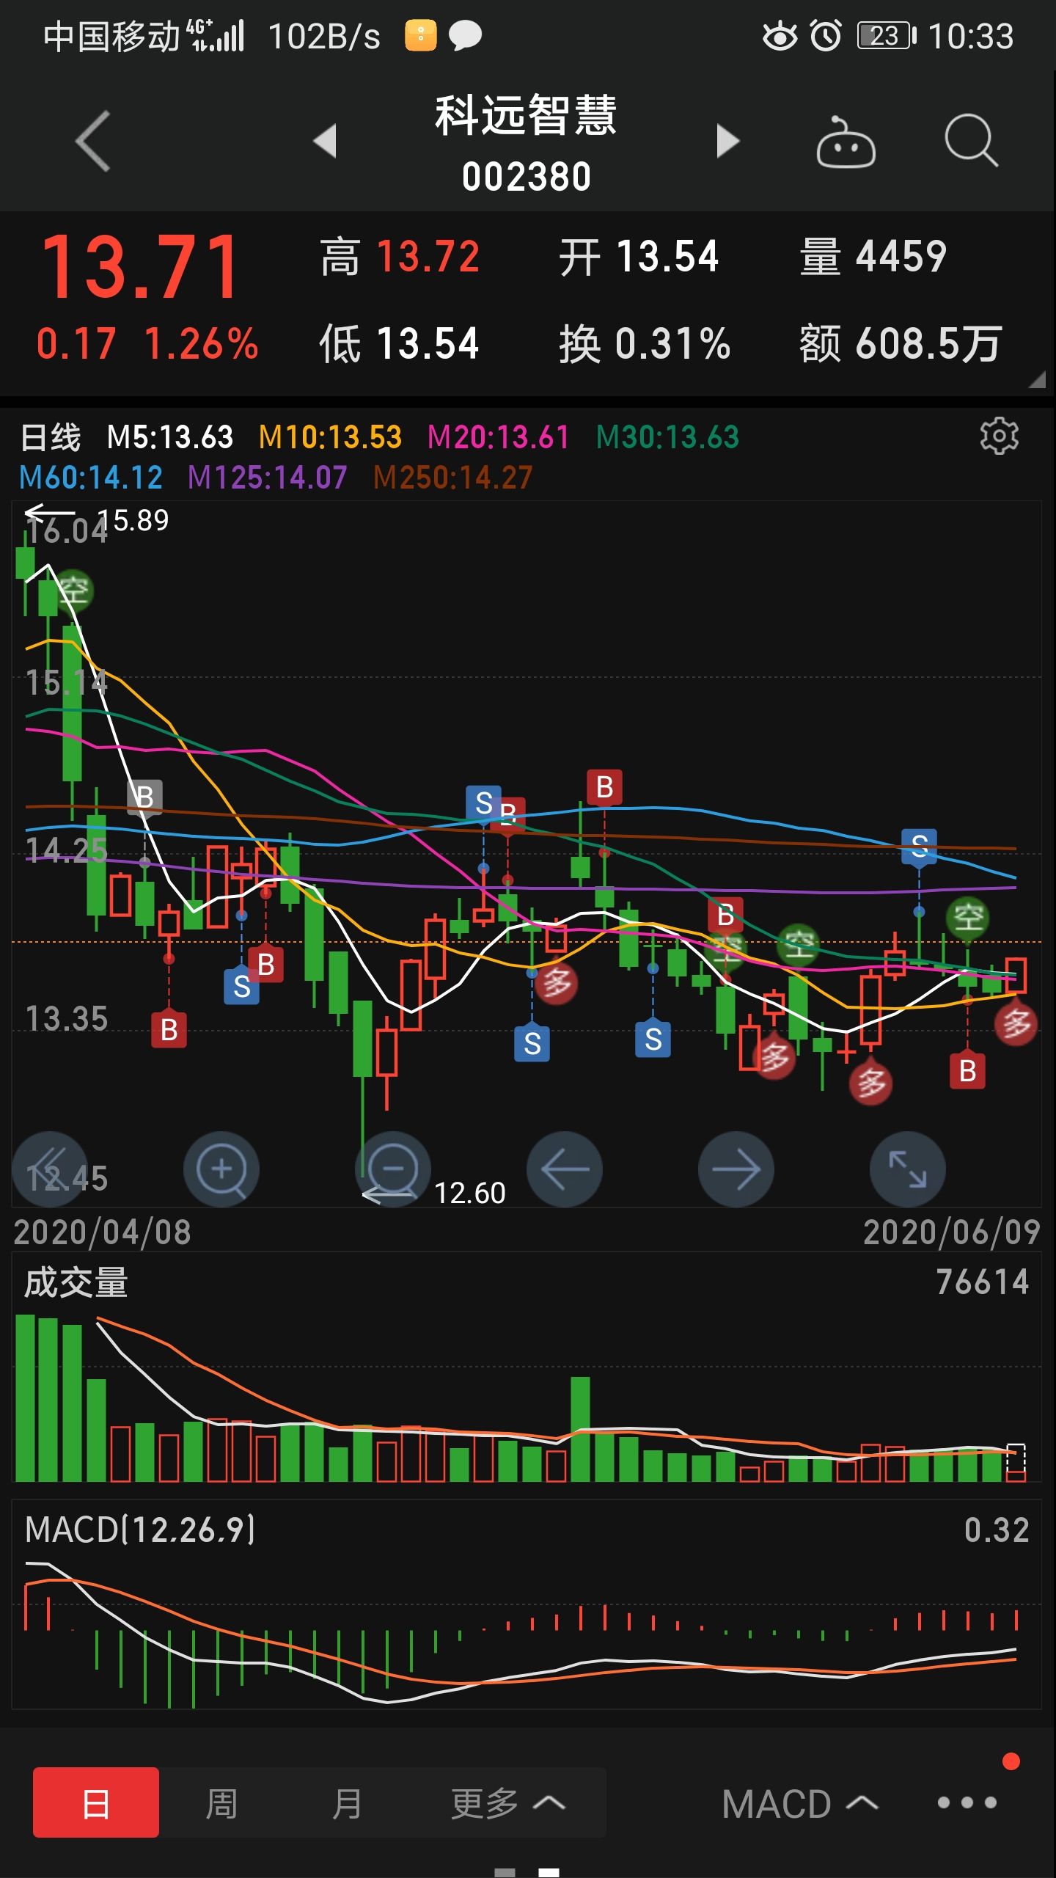The height and width of the screenshot is (1878, 1056).
Task: Tap the 15.89 highest price annotation
Action: (x=133, y=520)
